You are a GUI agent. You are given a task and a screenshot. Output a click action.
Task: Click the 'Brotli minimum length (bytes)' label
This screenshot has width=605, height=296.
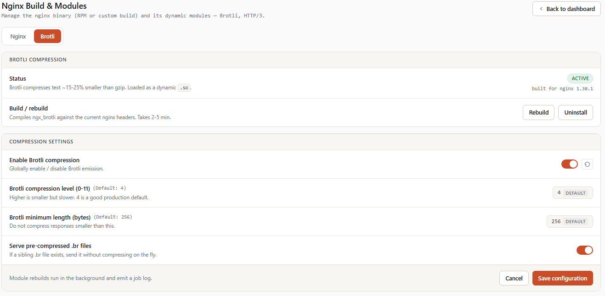(50, 217)
